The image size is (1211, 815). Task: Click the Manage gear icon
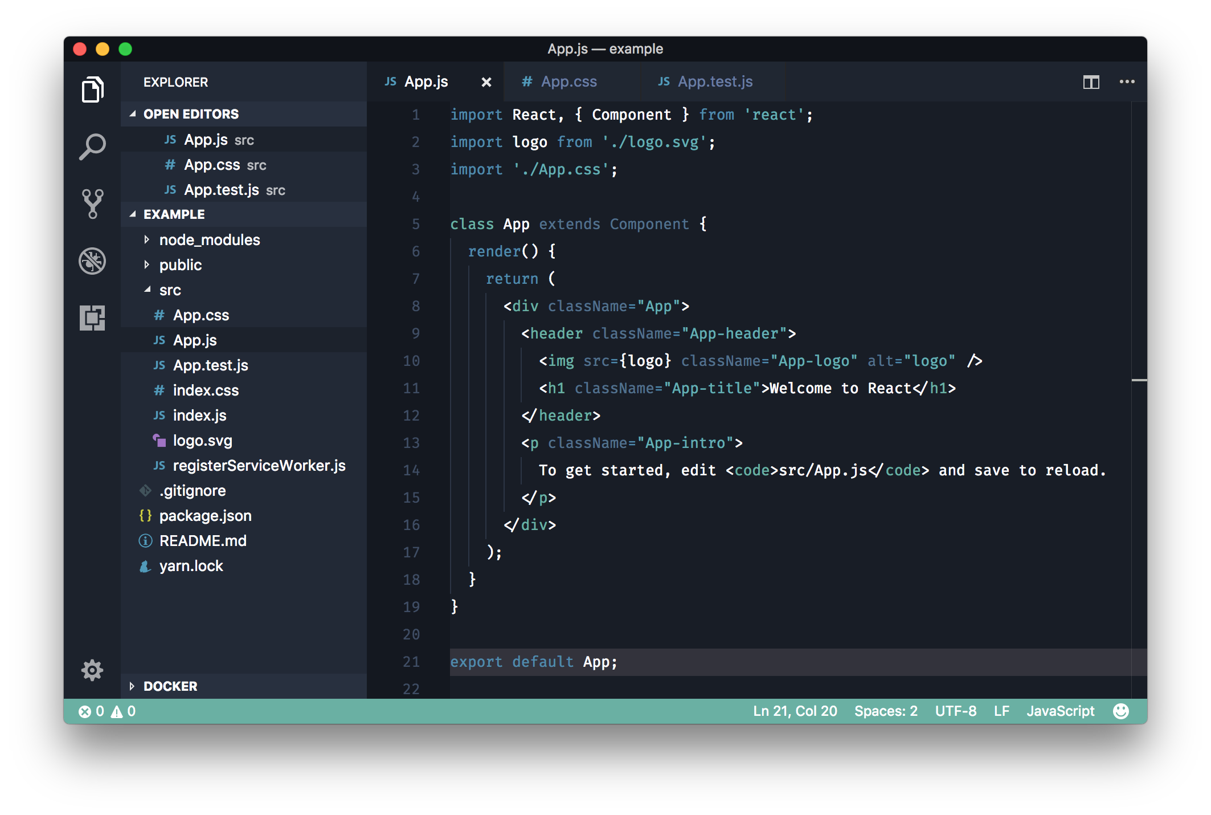click(x=92, y=670)
